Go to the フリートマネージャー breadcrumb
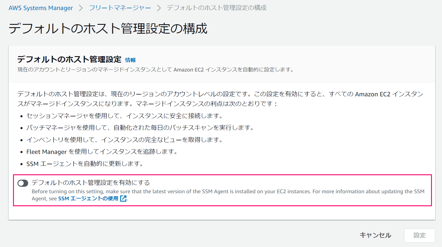Image resolution: width=442 pixels, height=247 pixels. point(120,8)
